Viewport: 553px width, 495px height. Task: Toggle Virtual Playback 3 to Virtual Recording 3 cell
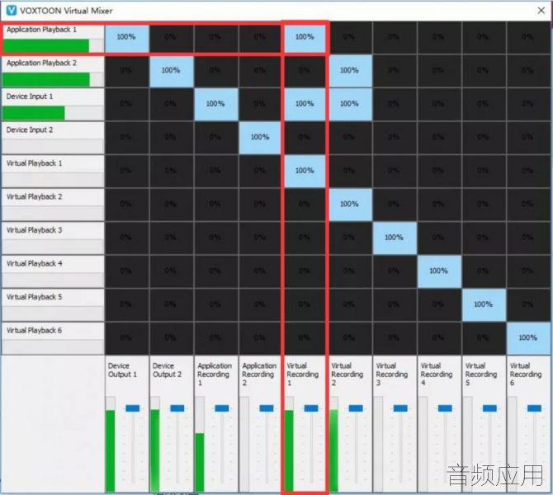pyautogui.click(x=395, y=238)
